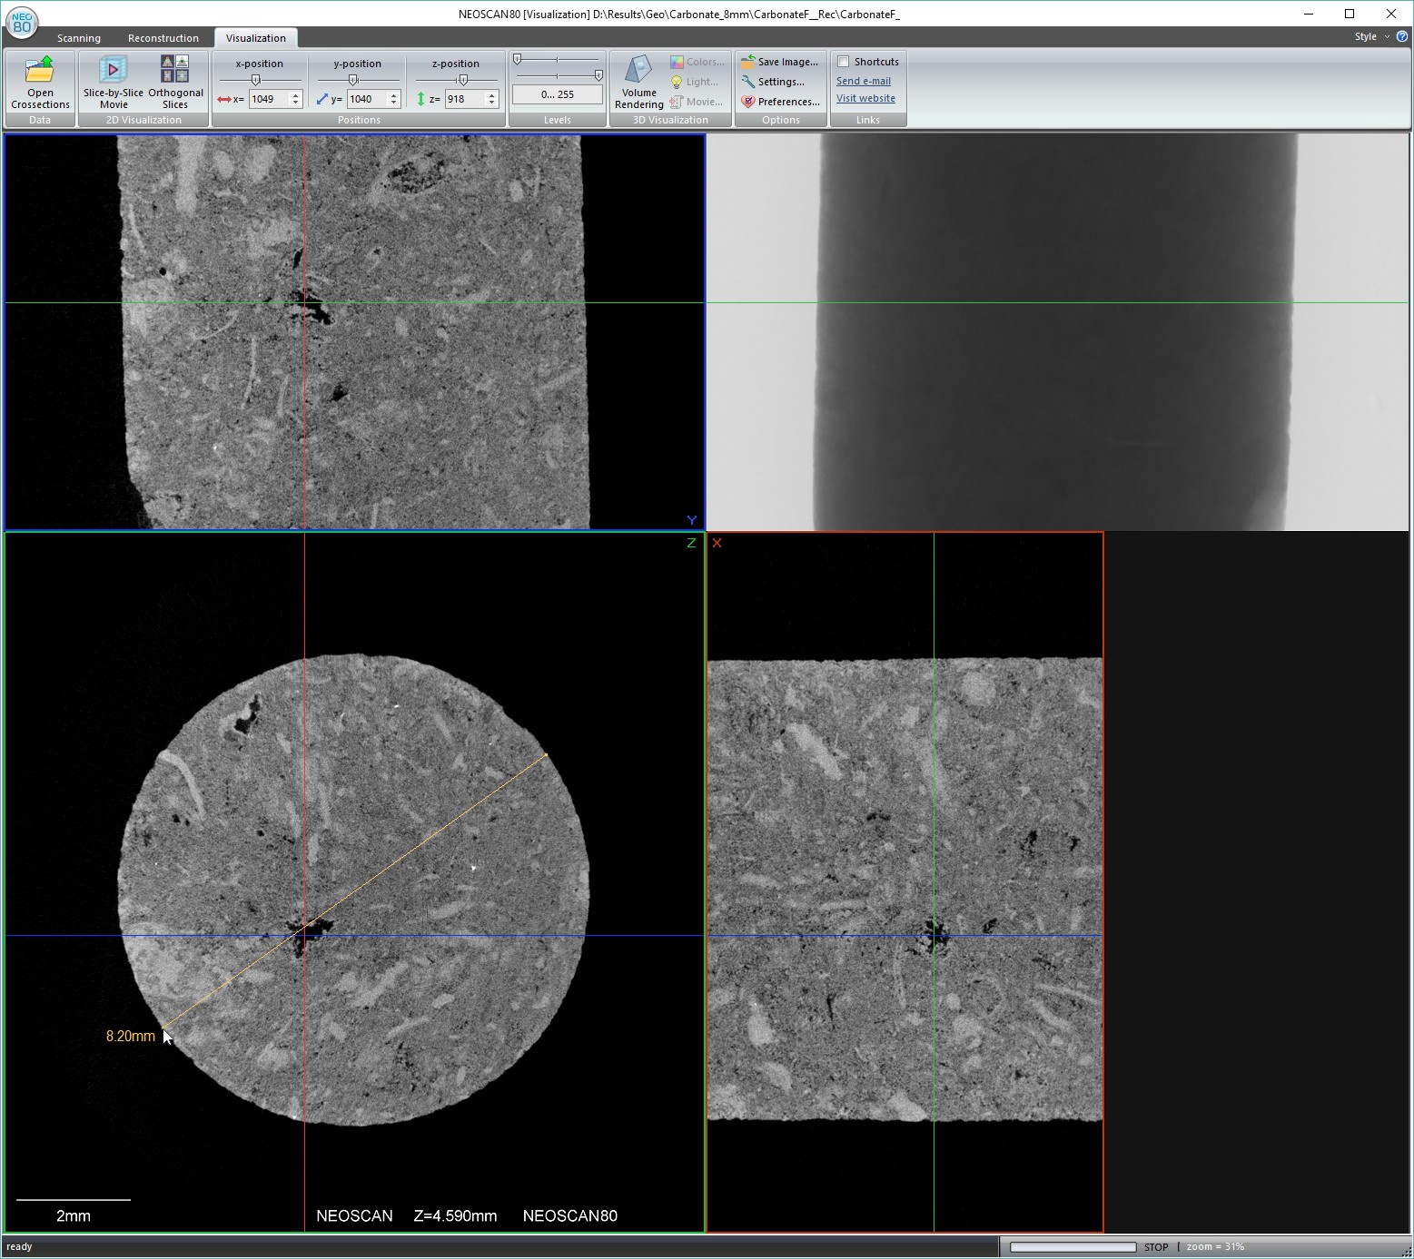Switch to the Scanning tab
The height and width of the screenshot is (1259, 1414).
pos(79,38)
